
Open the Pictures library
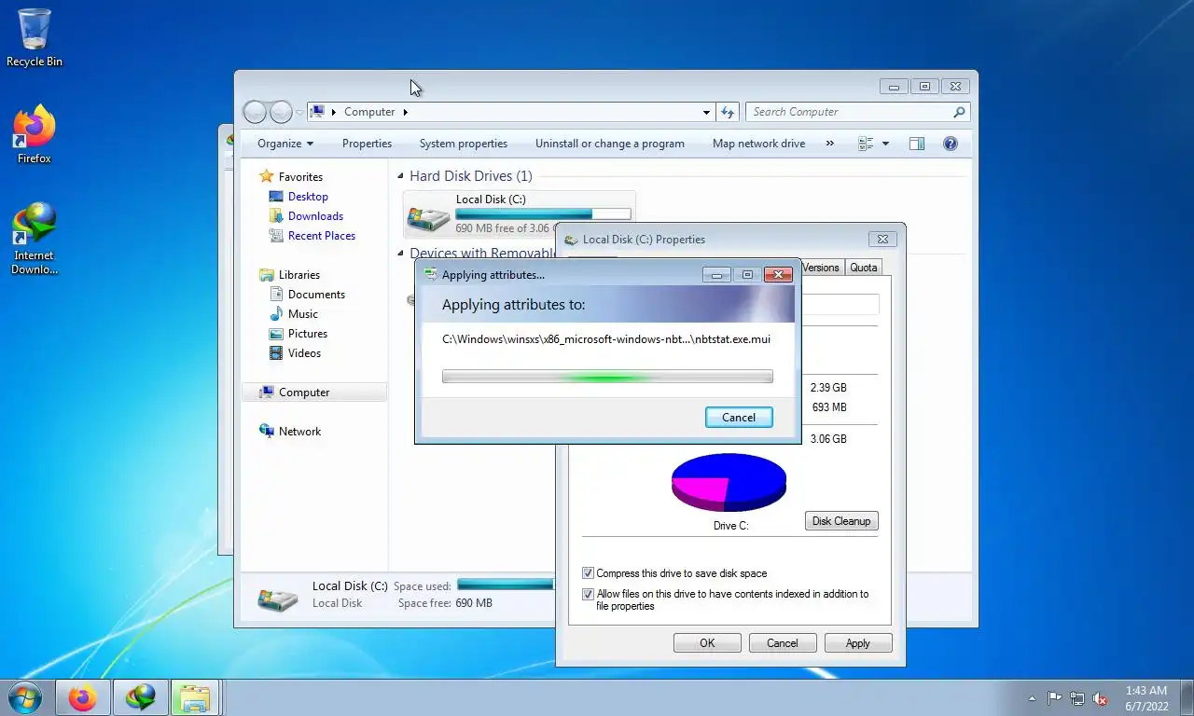point(308,334)
